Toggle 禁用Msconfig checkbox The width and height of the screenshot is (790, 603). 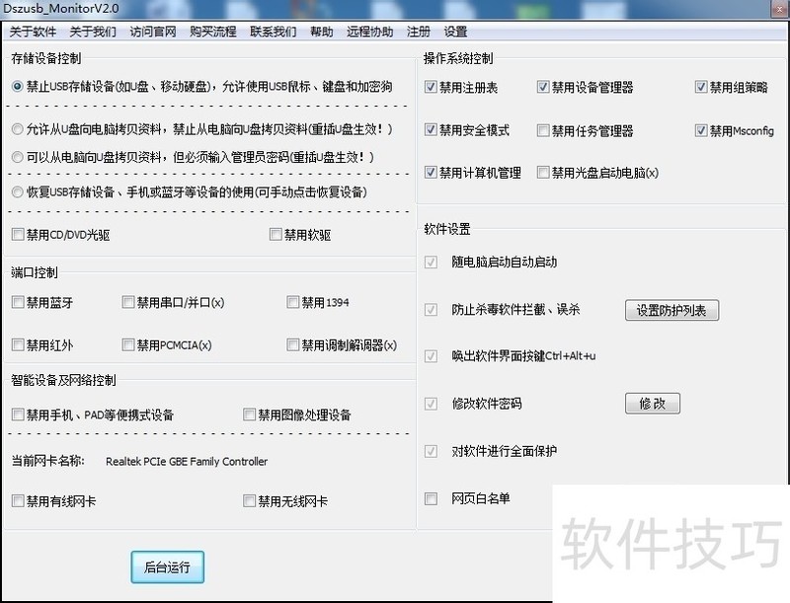tap(701, 130)
